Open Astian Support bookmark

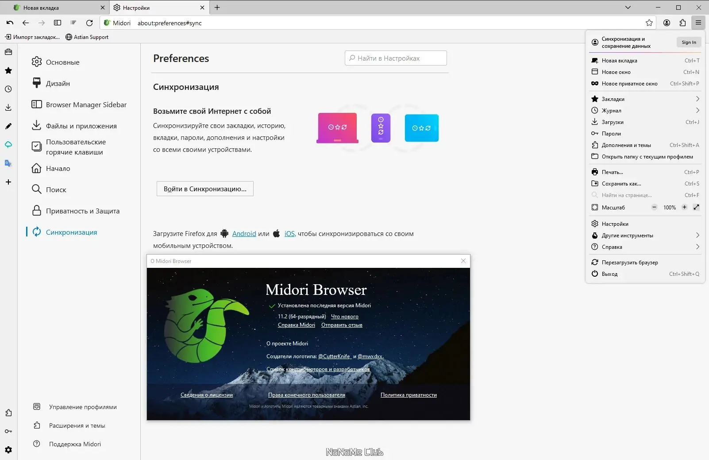(x=87, y=37)
